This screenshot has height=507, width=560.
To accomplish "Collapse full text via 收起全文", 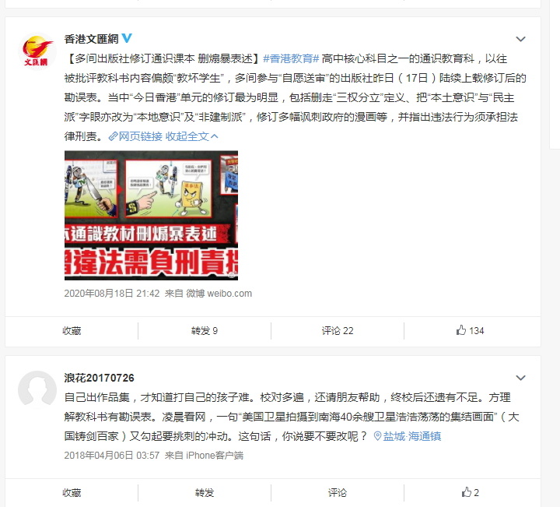I will point(191,136).
